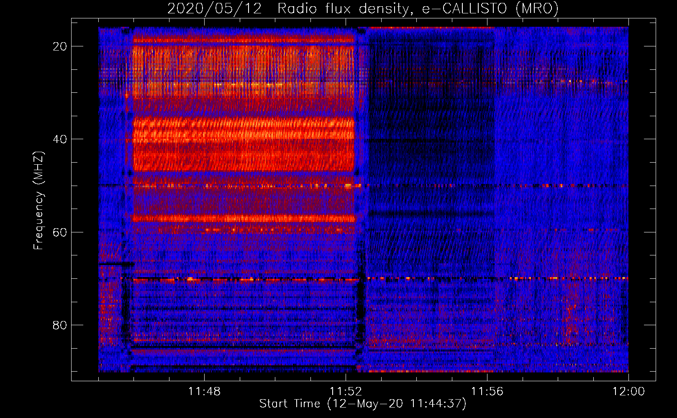
Task: Click the 12:00 time tick label
Action: point(628,392)
